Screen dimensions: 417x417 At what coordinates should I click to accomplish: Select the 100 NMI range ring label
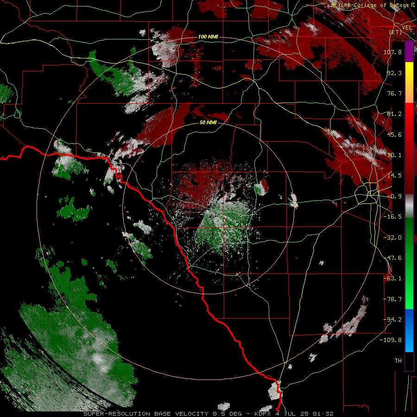208,37
